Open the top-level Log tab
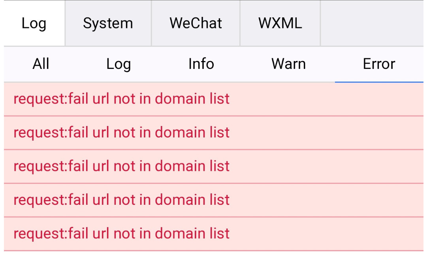This screenshot has width=431, height=267. point(34,23)
